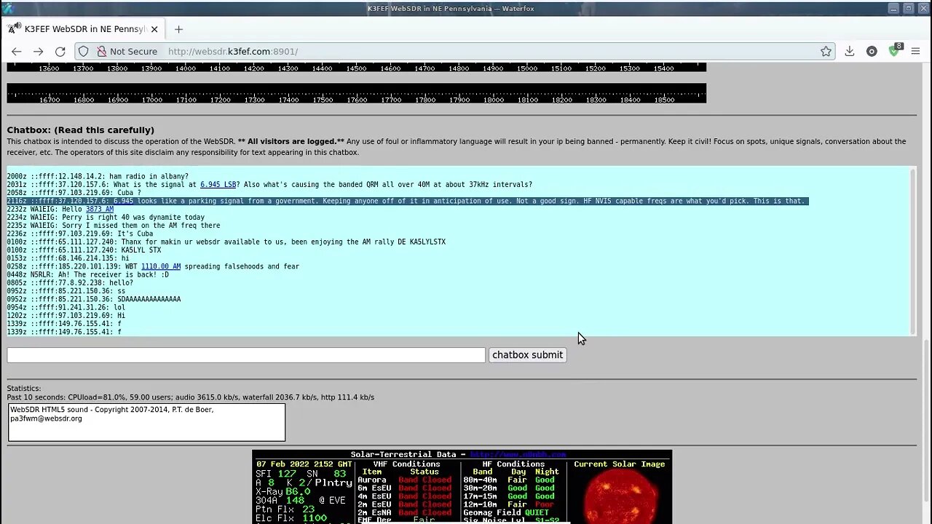Bookmark this page with the star icon
Viewport: 932px width, 524px height.
[826, 52]
